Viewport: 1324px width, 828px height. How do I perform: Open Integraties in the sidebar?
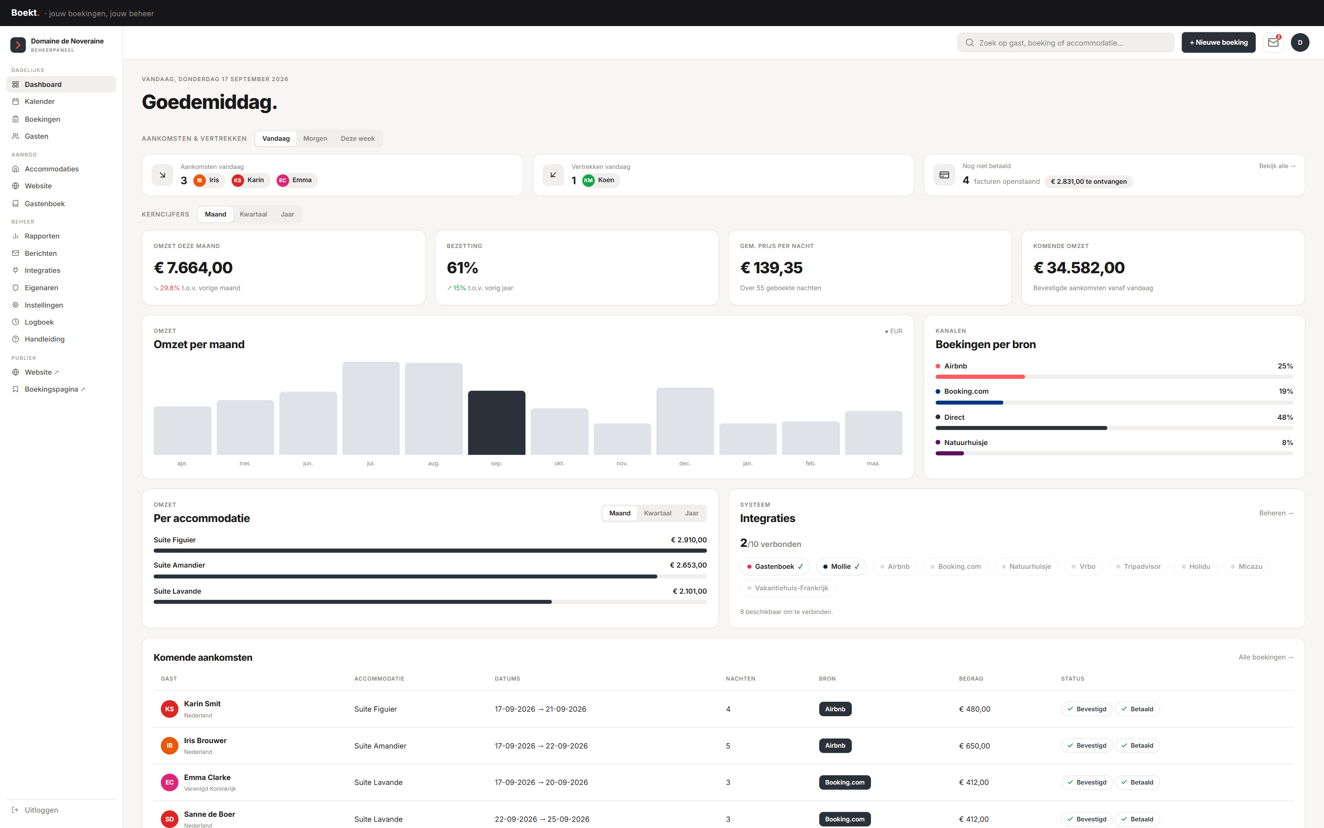61,270
